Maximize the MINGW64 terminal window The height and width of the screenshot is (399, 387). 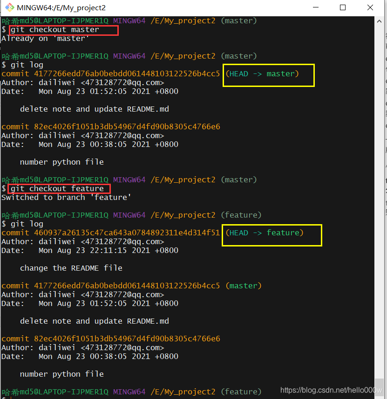coord(343,7)
